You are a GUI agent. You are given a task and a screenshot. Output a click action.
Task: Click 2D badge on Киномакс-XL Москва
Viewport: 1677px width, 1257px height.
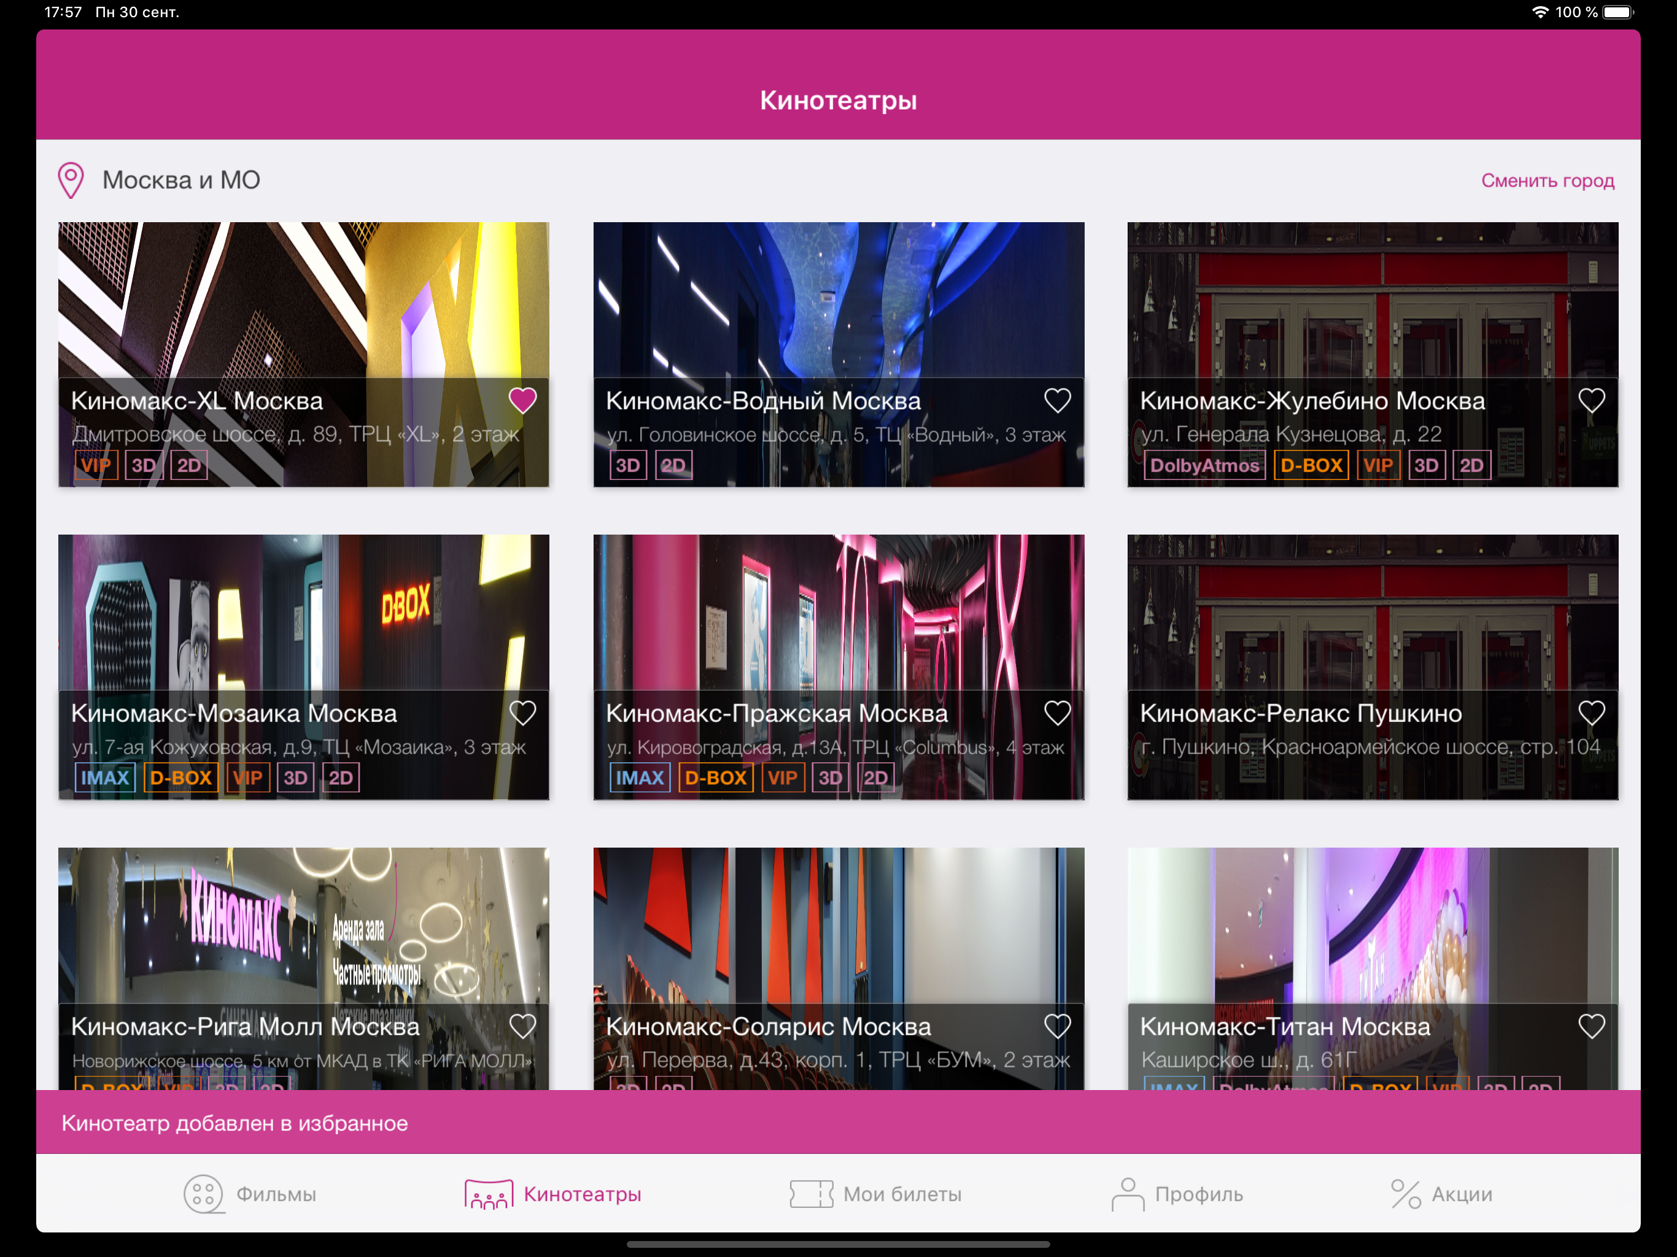click(189, 465)
